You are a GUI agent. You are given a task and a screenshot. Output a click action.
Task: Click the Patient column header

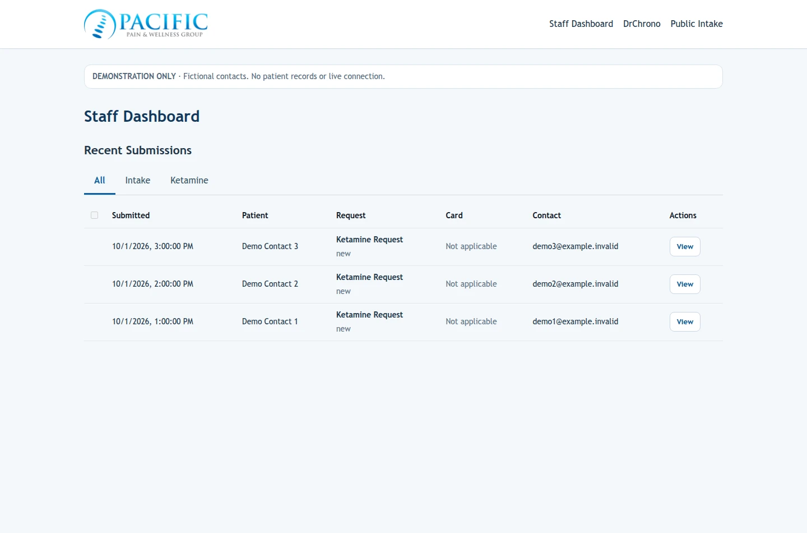pos(255,215)
